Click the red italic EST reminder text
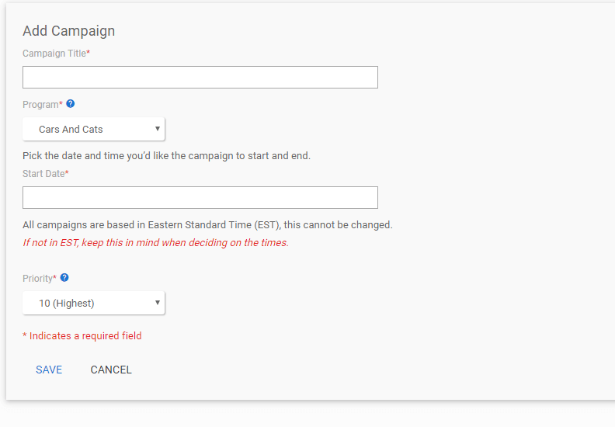The image size is (615, 427). coord(156,243)
